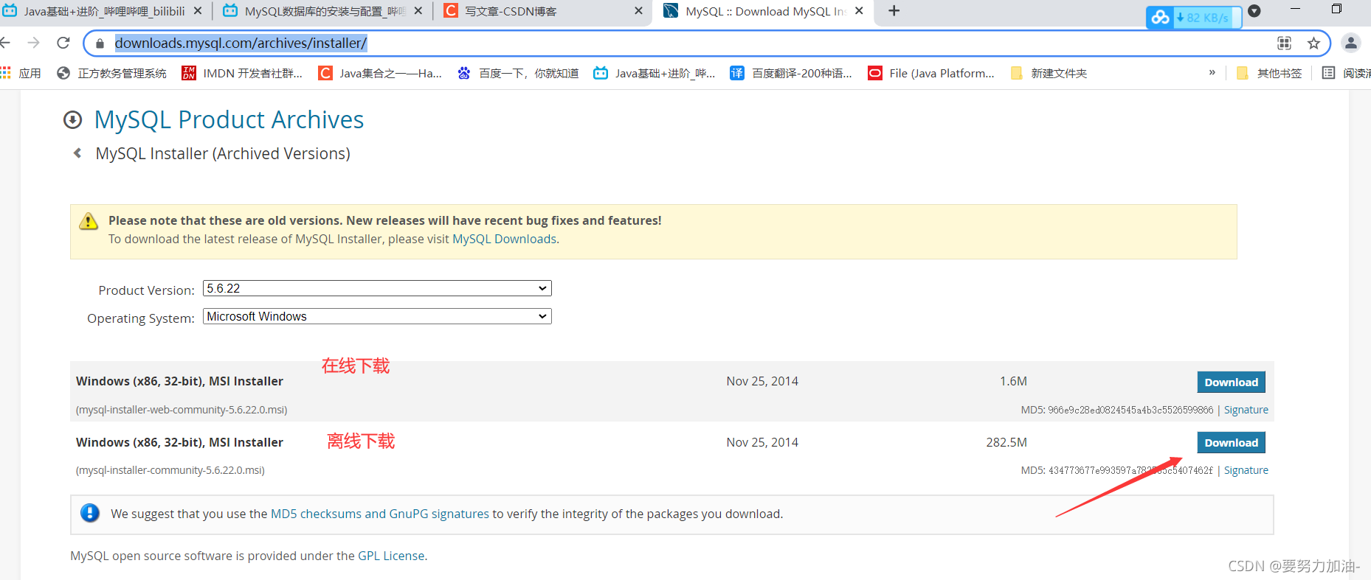Viewport: 1371px width, 580px height.
Task: Click the file name mysql-installer-community-5.6.22.0.msi
Action: (170, 470)
